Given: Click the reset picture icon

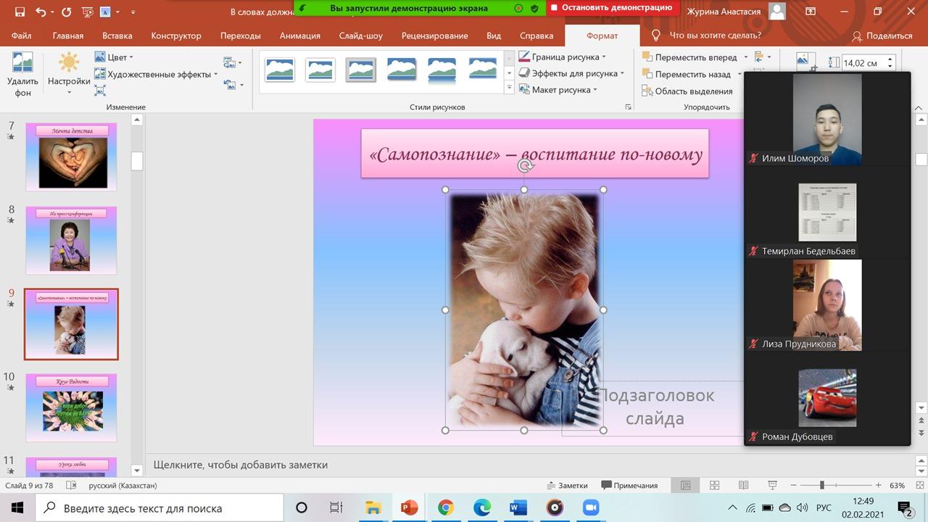Looking at the screenshot, I should click(230, 85).
